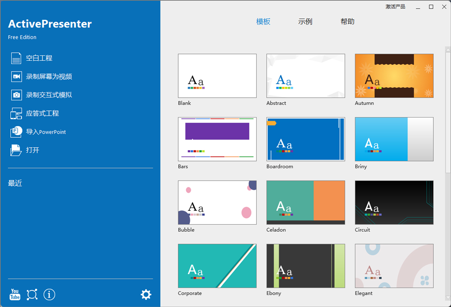Open the YouTube channel icon

(x=15, y=294)
